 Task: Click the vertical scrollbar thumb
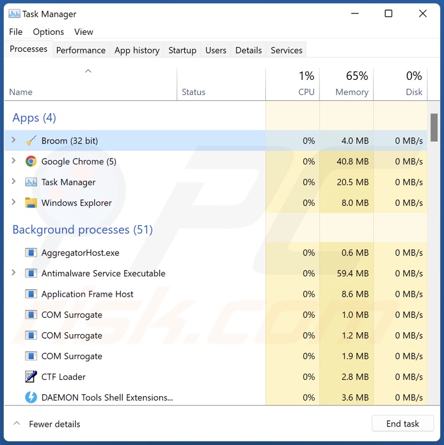434,128
